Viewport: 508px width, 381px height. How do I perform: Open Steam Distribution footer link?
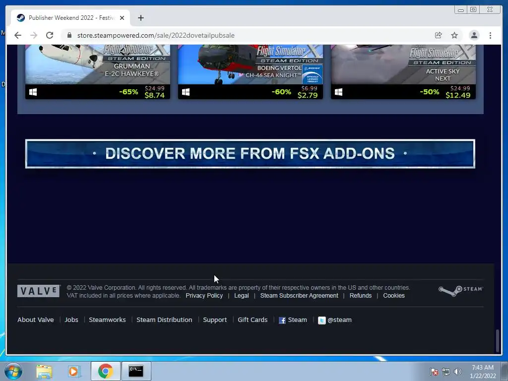(164, 320)
